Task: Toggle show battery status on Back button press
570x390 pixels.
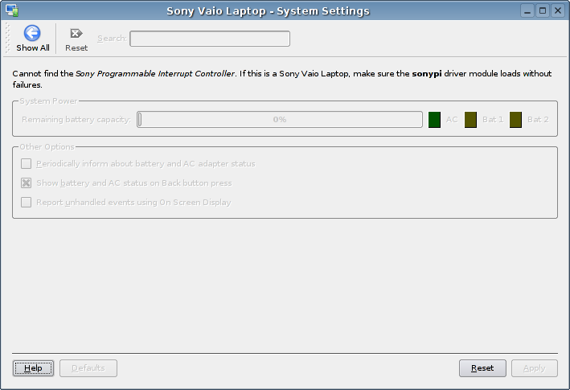Action: [27, 183]
